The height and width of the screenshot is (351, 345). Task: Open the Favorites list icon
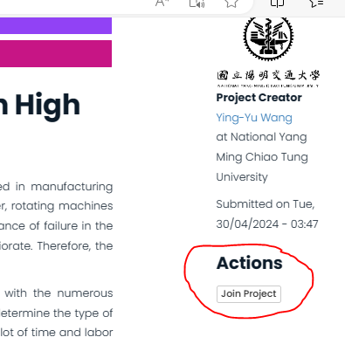[x=316, y=3]
